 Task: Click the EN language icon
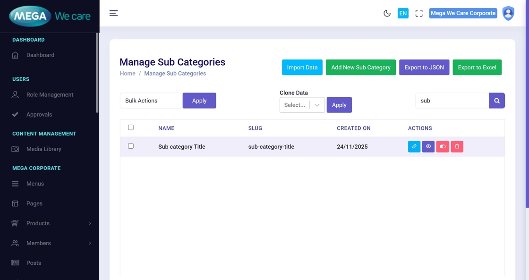pos(403,13)
